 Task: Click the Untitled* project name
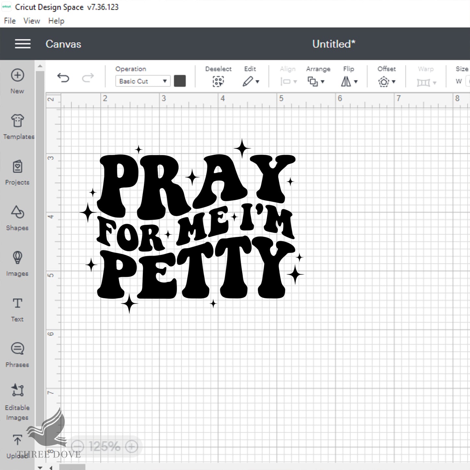tap(334, 44)
